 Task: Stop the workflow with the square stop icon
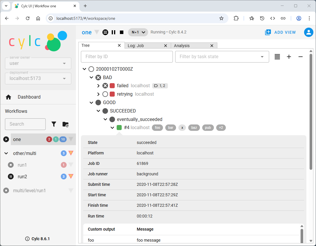tap(121, 32)
